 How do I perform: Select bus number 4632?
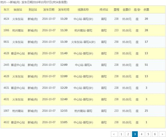pyautogui.click(x=6, y=122)
